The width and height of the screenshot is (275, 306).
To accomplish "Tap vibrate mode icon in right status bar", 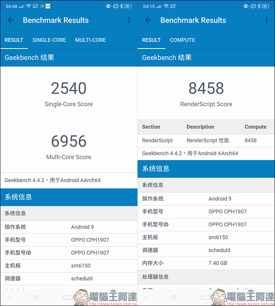I will coord(253,6).
